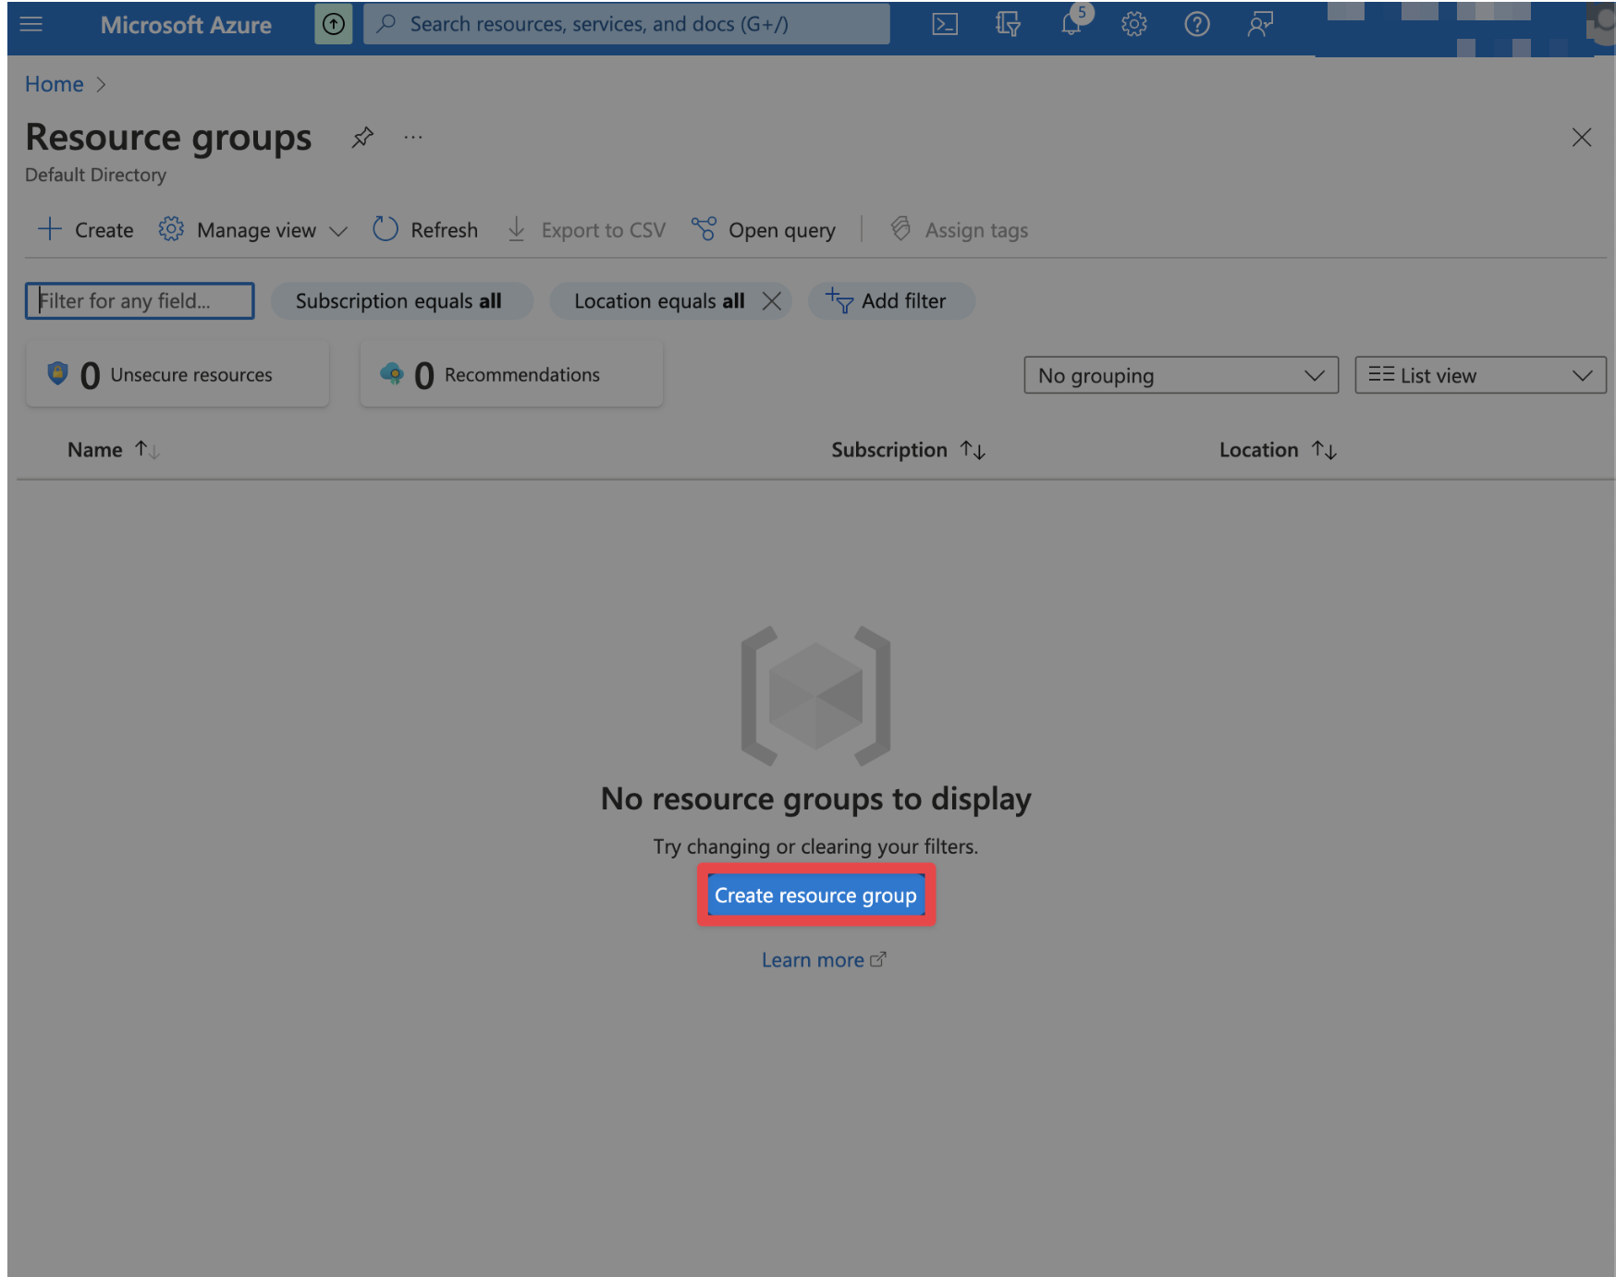Click the Microsoft Azure home logo text
This screenshot has height=1277, width=1616.
click(x=186, y=25)
